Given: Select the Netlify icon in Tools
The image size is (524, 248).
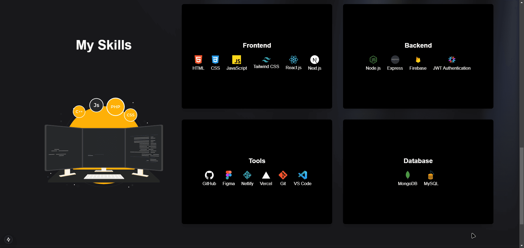Looking at the screenshot, I should pyautogui.click(x=247, y=175).
